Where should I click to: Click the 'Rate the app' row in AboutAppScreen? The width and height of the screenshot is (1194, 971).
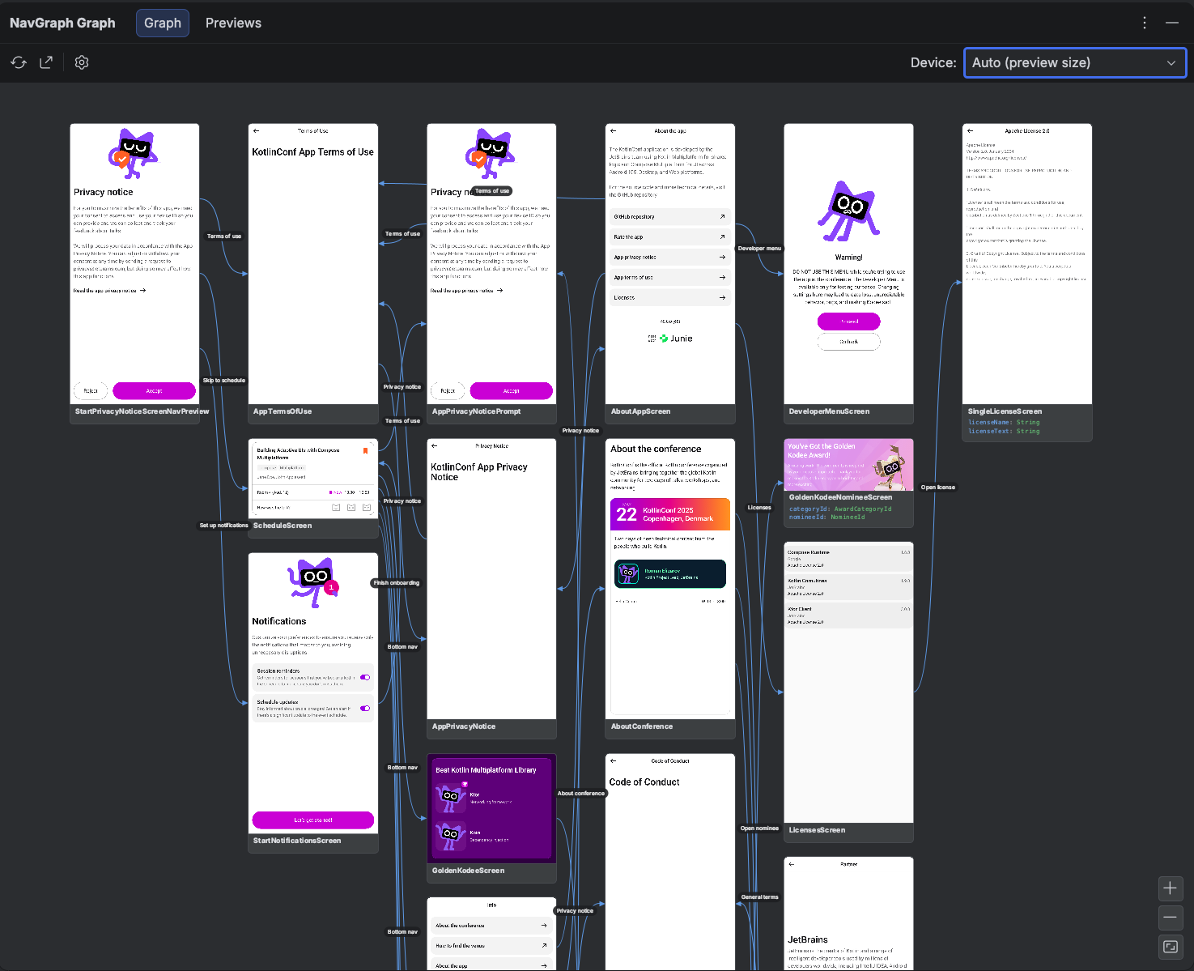point(670,236)
